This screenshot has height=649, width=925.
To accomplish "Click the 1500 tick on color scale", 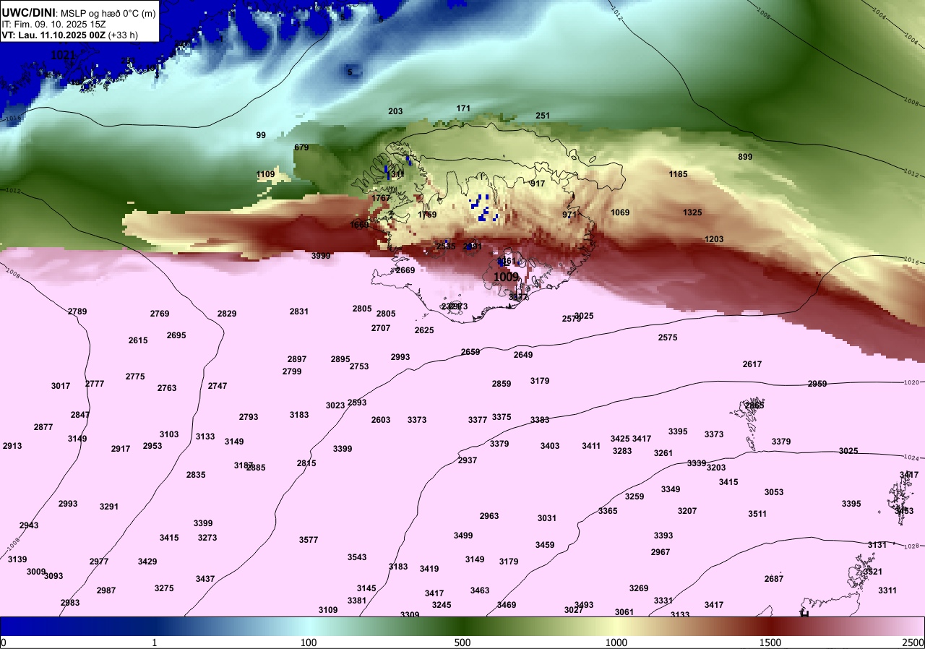I will click(x=770, y=642).
